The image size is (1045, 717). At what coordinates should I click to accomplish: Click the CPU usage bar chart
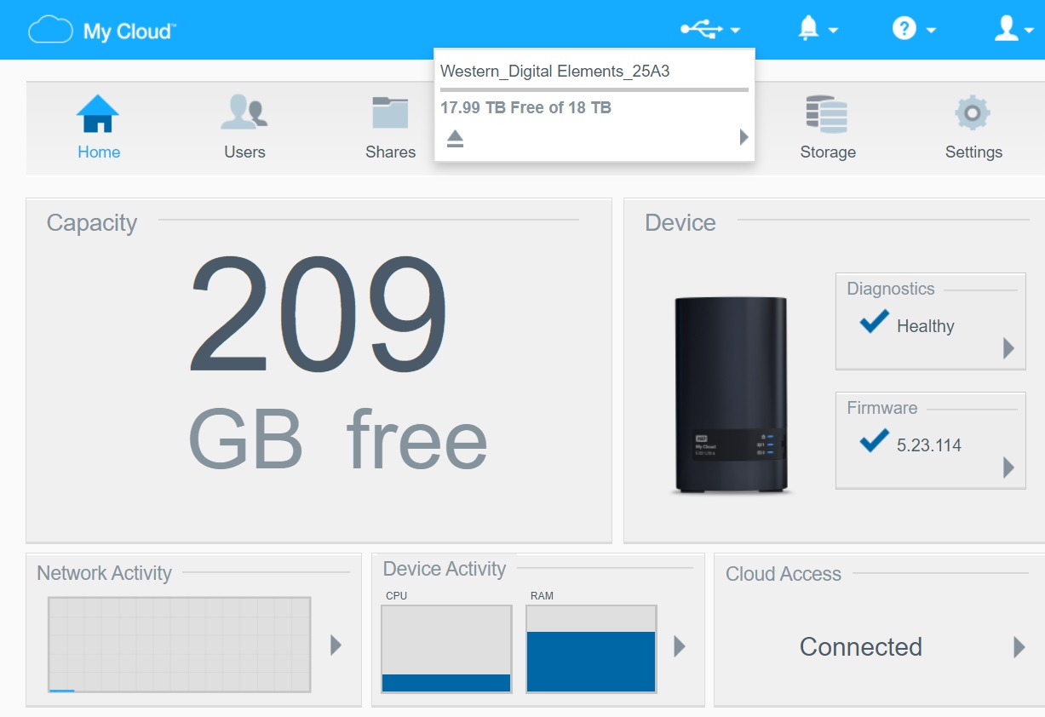pyautogui.click(x=446, y=649)
